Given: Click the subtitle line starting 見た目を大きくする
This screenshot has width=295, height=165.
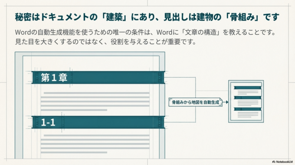Looking at the screenshot, I should pos(105,42).
